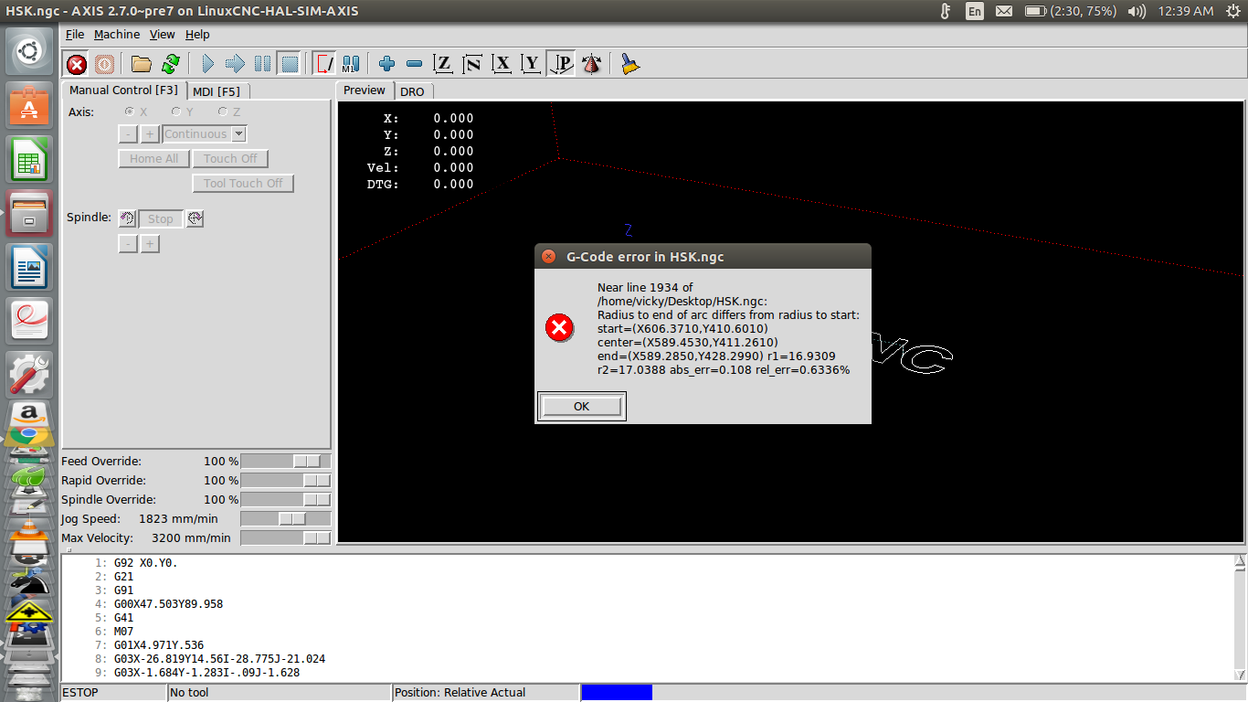Open Ubuntu Software Center in launcher
The image size is (1248, 702).
pyautogui.click(x=29, y=105)
